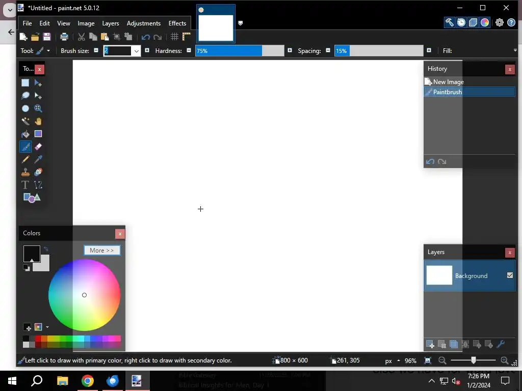Show hidden system tray icons
The height and width of the screenshot is (391, 522).
(431, 381)
